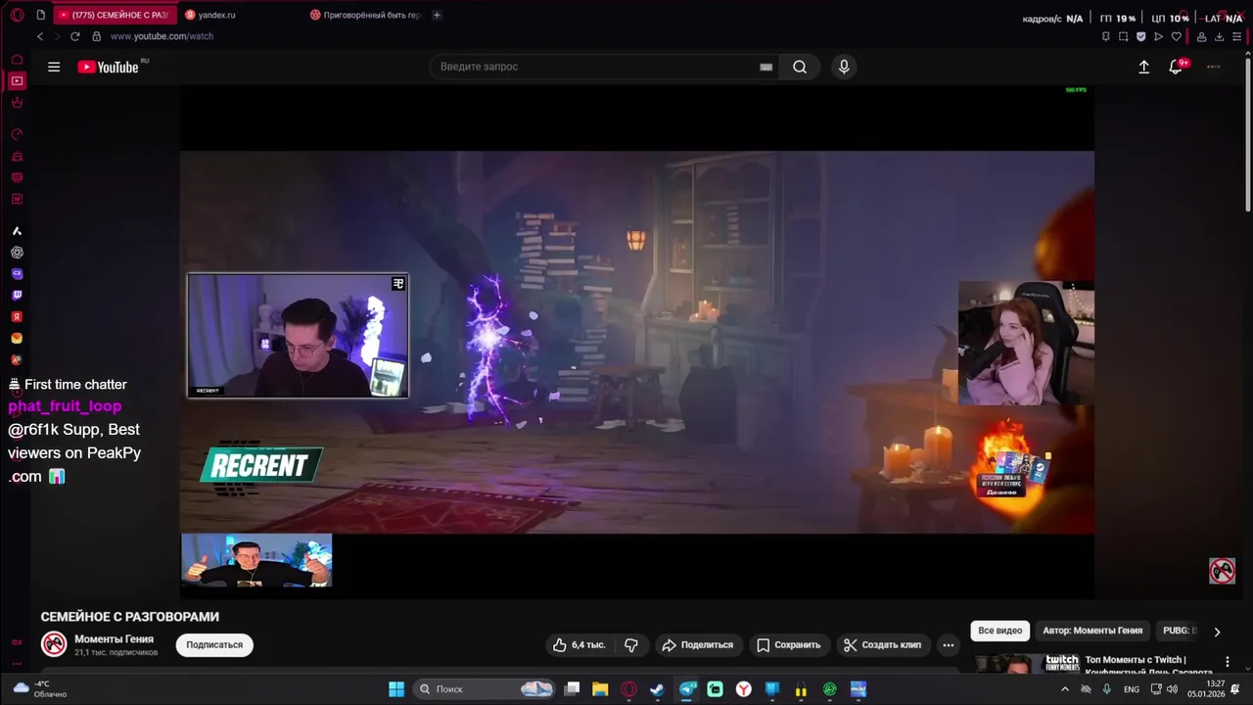Screen dimensions: 1253x705
Task: Open the on-screen keyboard icon in search box
Action: point(766,67)
